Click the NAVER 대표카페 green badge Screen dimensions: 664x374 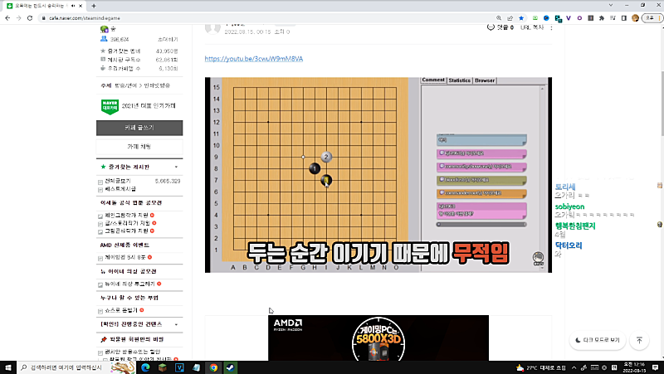[110, 107]
